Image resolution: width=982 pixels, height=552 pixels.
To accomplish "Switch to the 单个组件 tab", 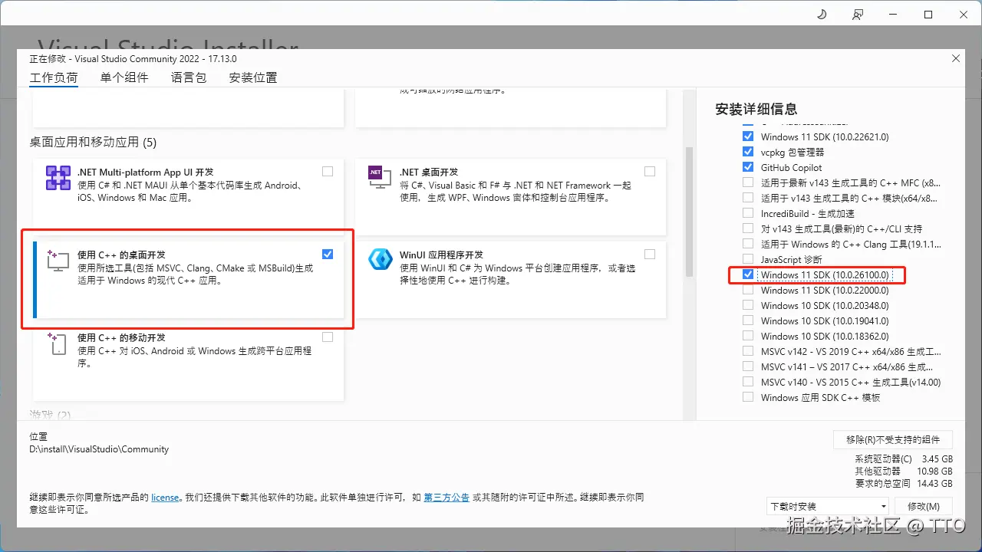I will 124,77.
